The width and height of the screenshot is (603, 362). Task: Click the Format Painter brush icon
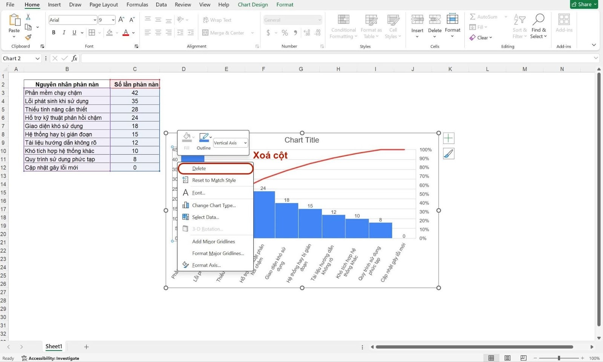(x=28, y=37)
